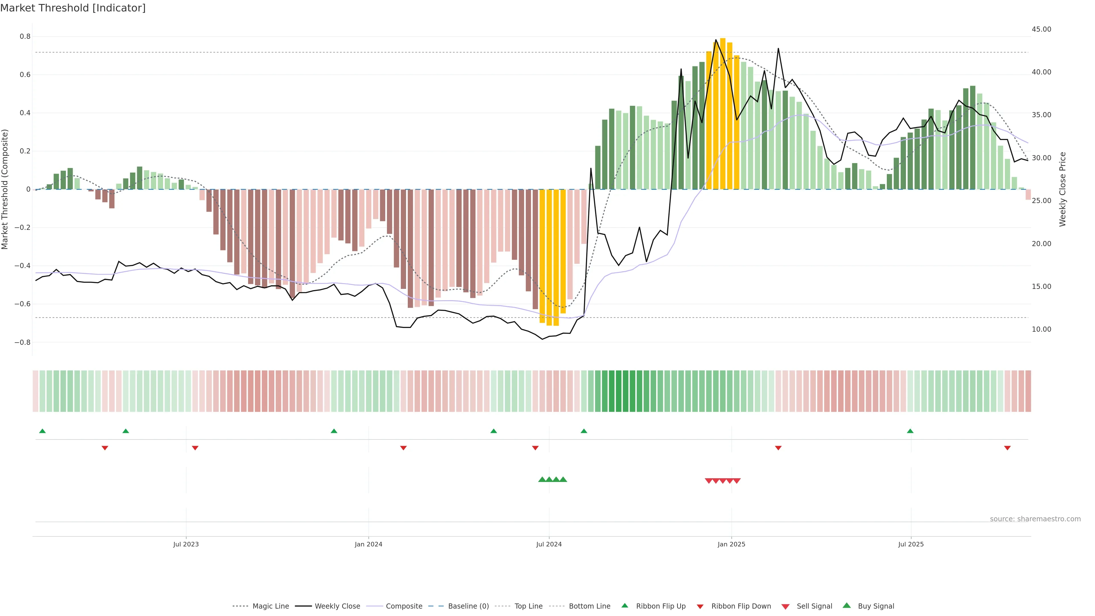The image size is (1095, 616).
Task: Click the Sell Signal legend triangle
Action: point(785,606)
